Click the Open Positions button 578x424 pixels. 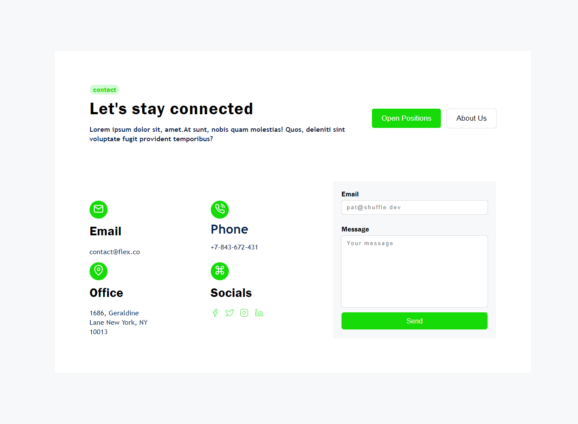[x=406, y=118]
